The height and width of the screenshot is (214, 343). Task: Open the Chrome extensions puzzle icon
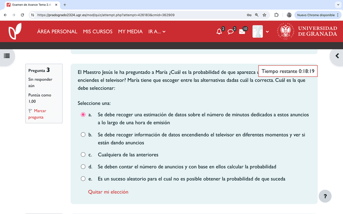pos(277,15)
